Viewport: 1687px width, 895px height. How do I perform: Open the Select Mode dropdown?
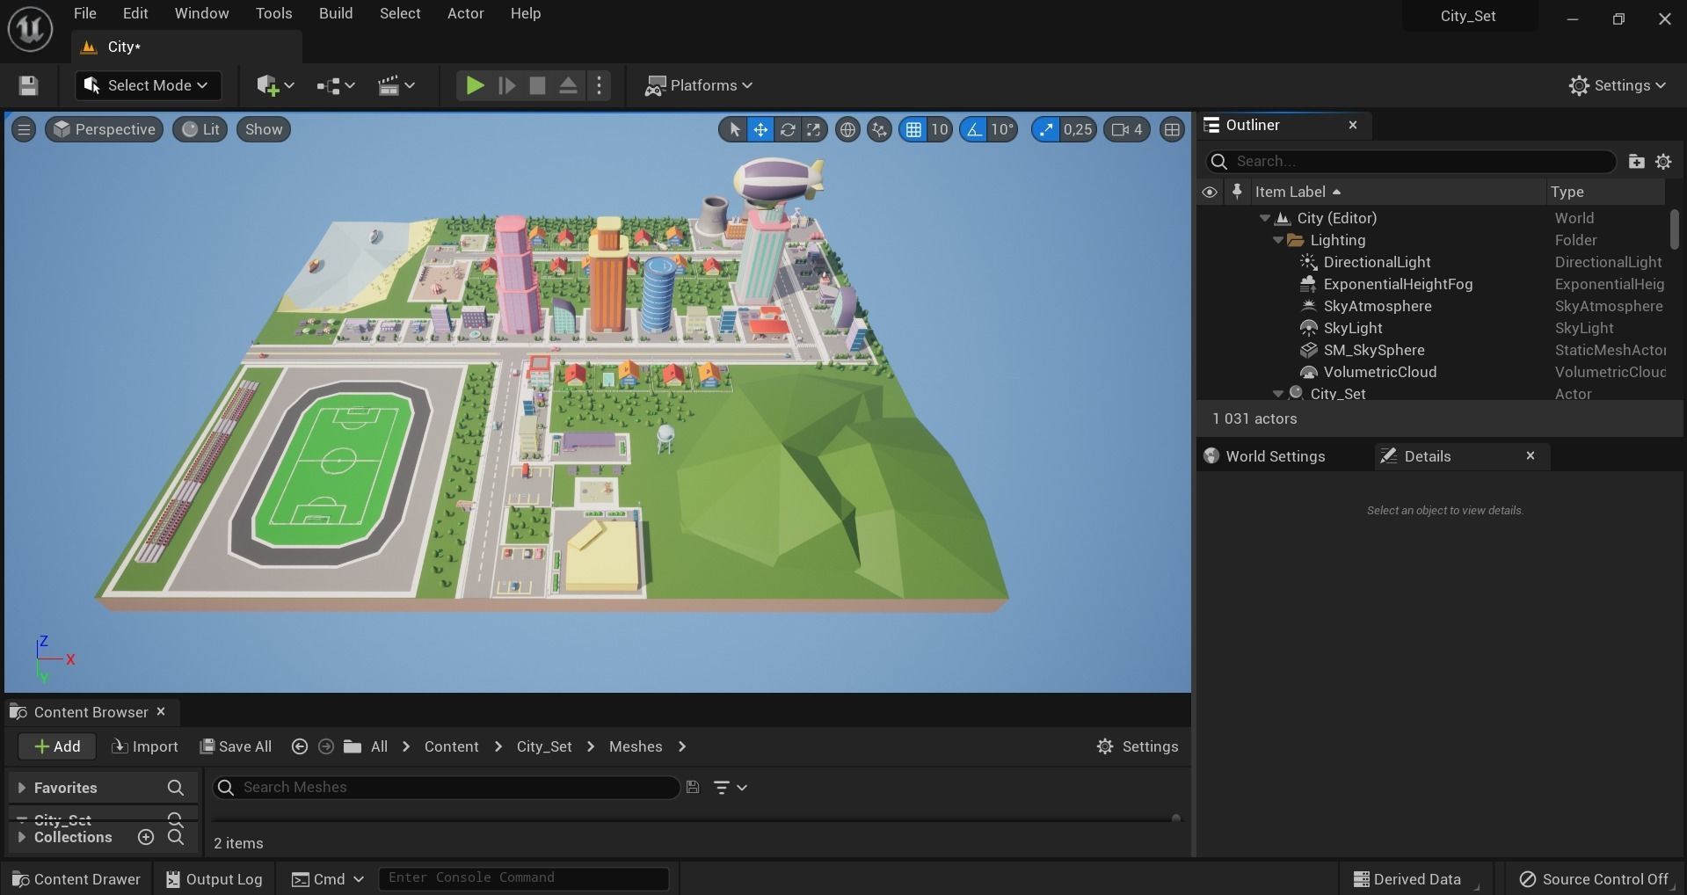coord(148,85)
